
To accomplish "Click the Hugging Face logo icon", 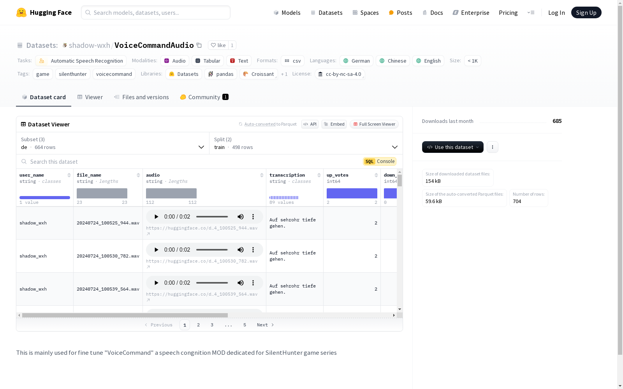I will click(x=21, y=12).
